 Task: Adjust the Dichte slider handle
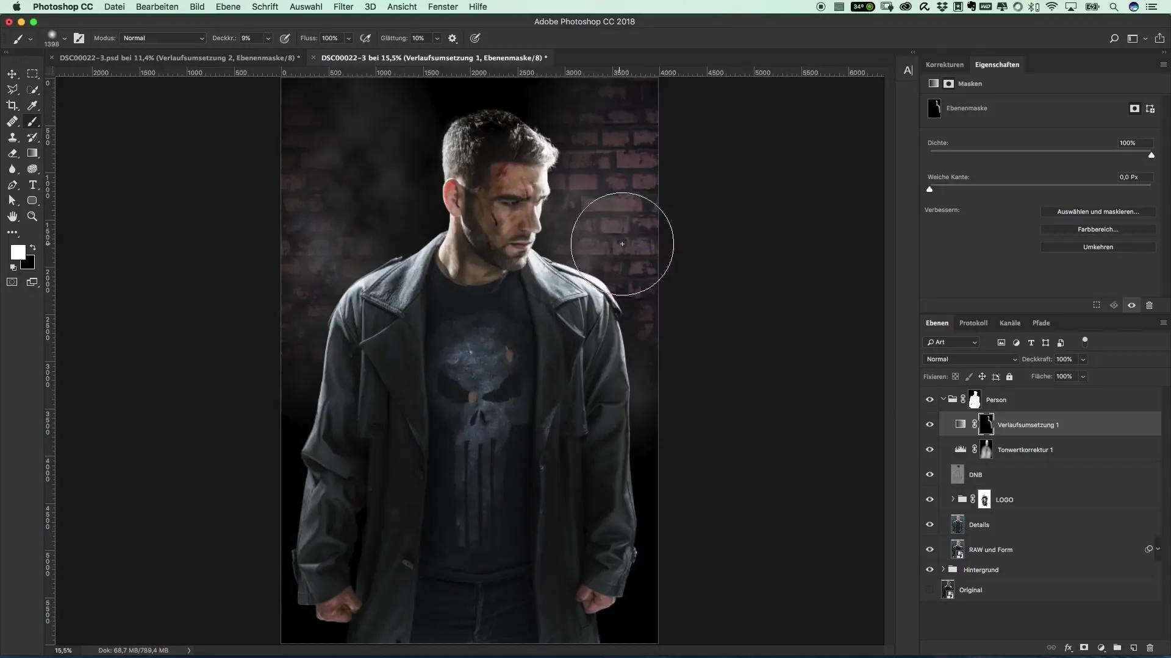click(1151, 155)
